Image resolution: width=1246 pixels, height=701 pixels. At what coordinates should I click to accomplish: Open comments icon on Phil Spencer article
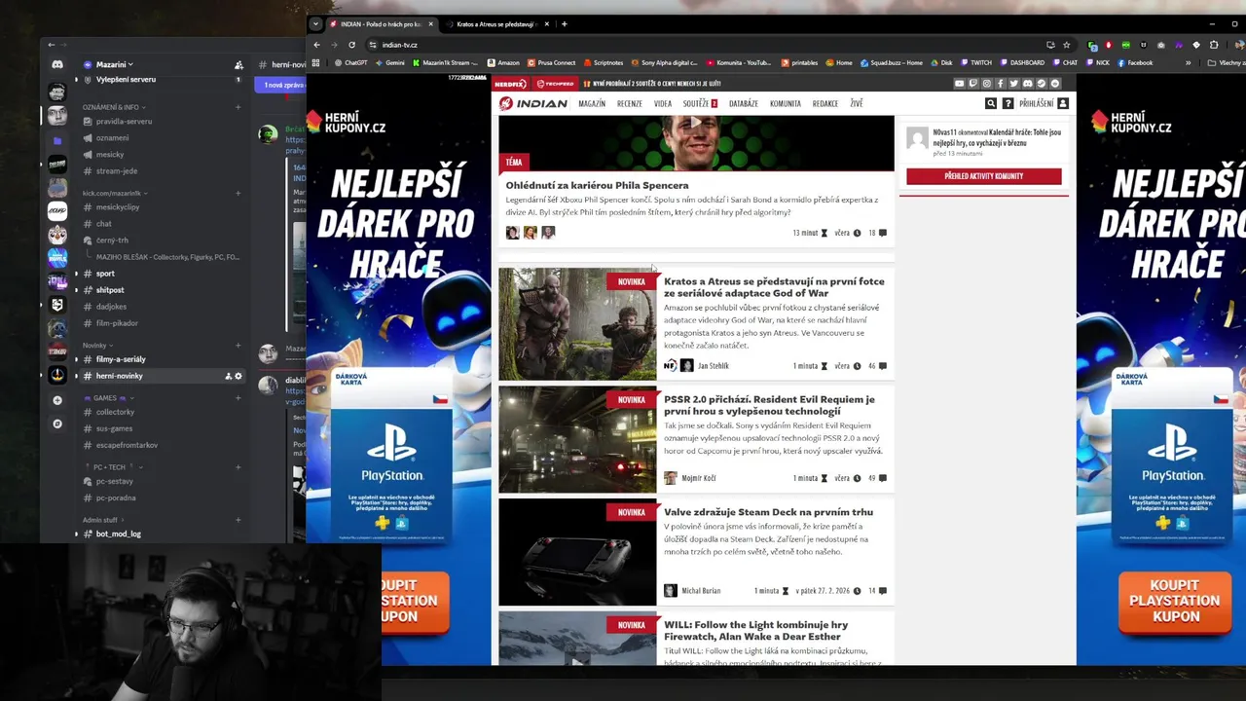pyautogui.click(x=883, y=233)
